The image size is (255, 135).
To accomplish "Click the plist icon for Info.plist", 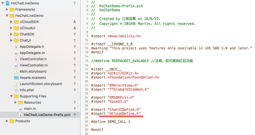I will [x=16, y=90].
